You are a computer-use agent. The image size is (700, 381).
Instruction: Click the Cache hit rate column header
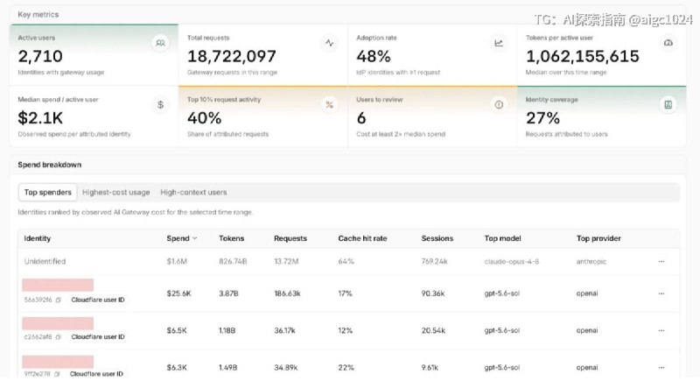point(362,238)
